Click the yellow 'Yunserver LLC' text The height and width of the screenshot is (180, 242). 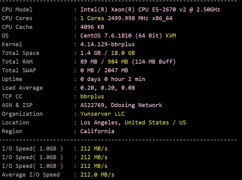102,114
